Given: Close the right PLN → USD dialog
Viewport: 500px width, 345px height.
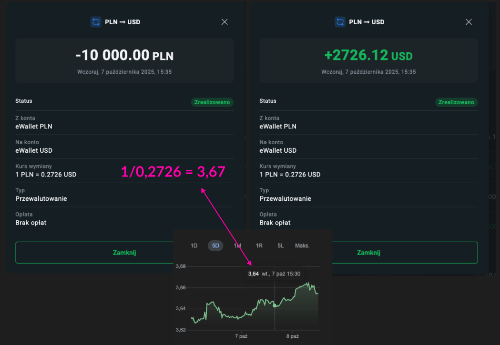Looking at the screenshot, I should pos(469,22).
